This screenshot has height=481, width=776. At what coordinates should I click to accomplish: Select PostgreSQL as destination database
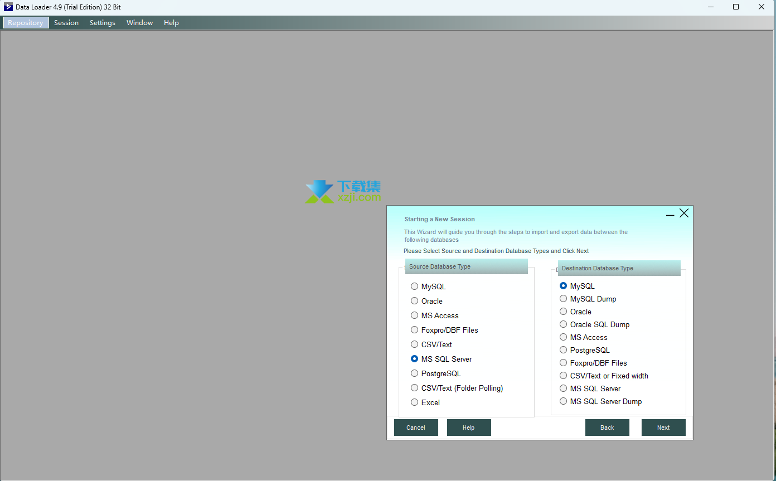click(584, 350)
